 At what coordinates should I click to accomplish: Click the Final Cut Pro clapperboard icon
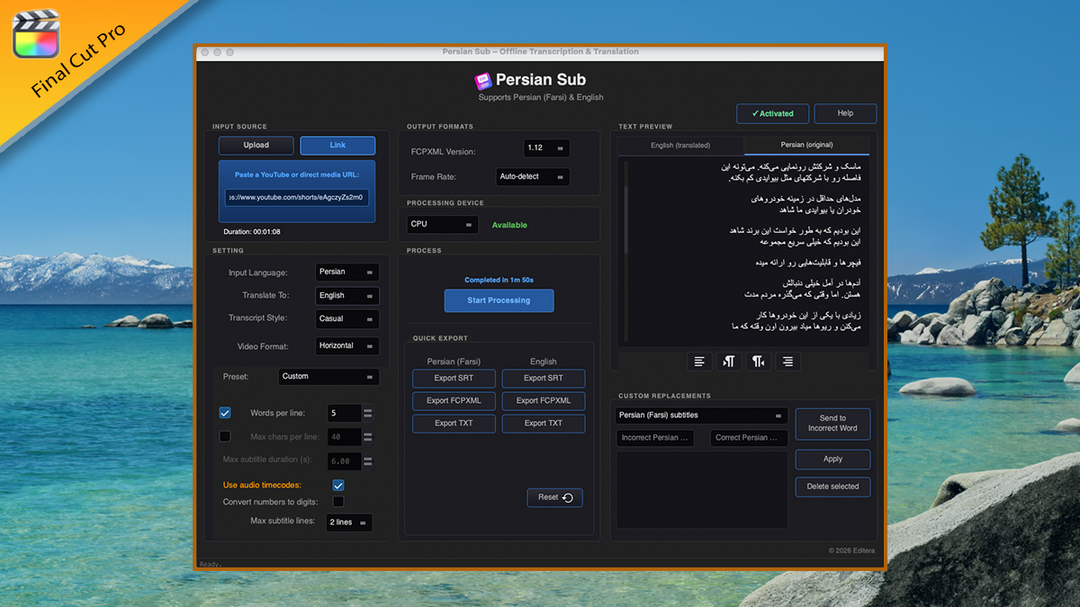click(36, 33)
